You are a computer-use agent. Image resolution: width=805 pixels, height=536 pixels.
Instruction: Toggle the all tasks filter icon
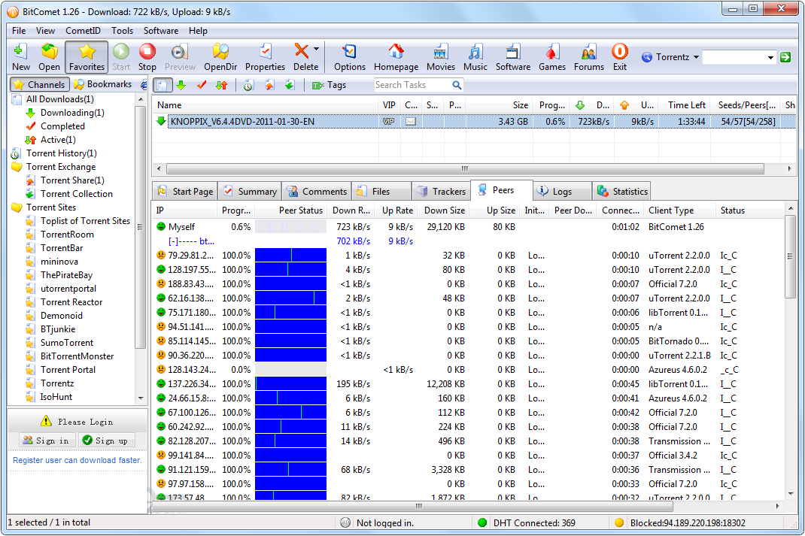tap(163, 85)
